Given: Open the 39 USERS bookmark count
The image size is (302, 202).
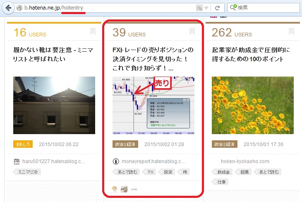Looking at the screenshot, I should 129,32.
